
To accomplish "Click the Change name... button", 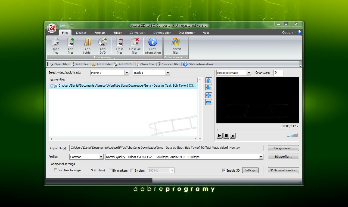I will pos(283,148).
